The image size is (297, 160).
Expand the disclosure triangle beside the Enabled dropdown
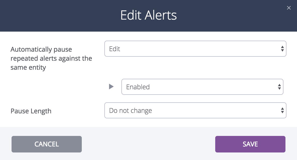(x=111, y=87)
